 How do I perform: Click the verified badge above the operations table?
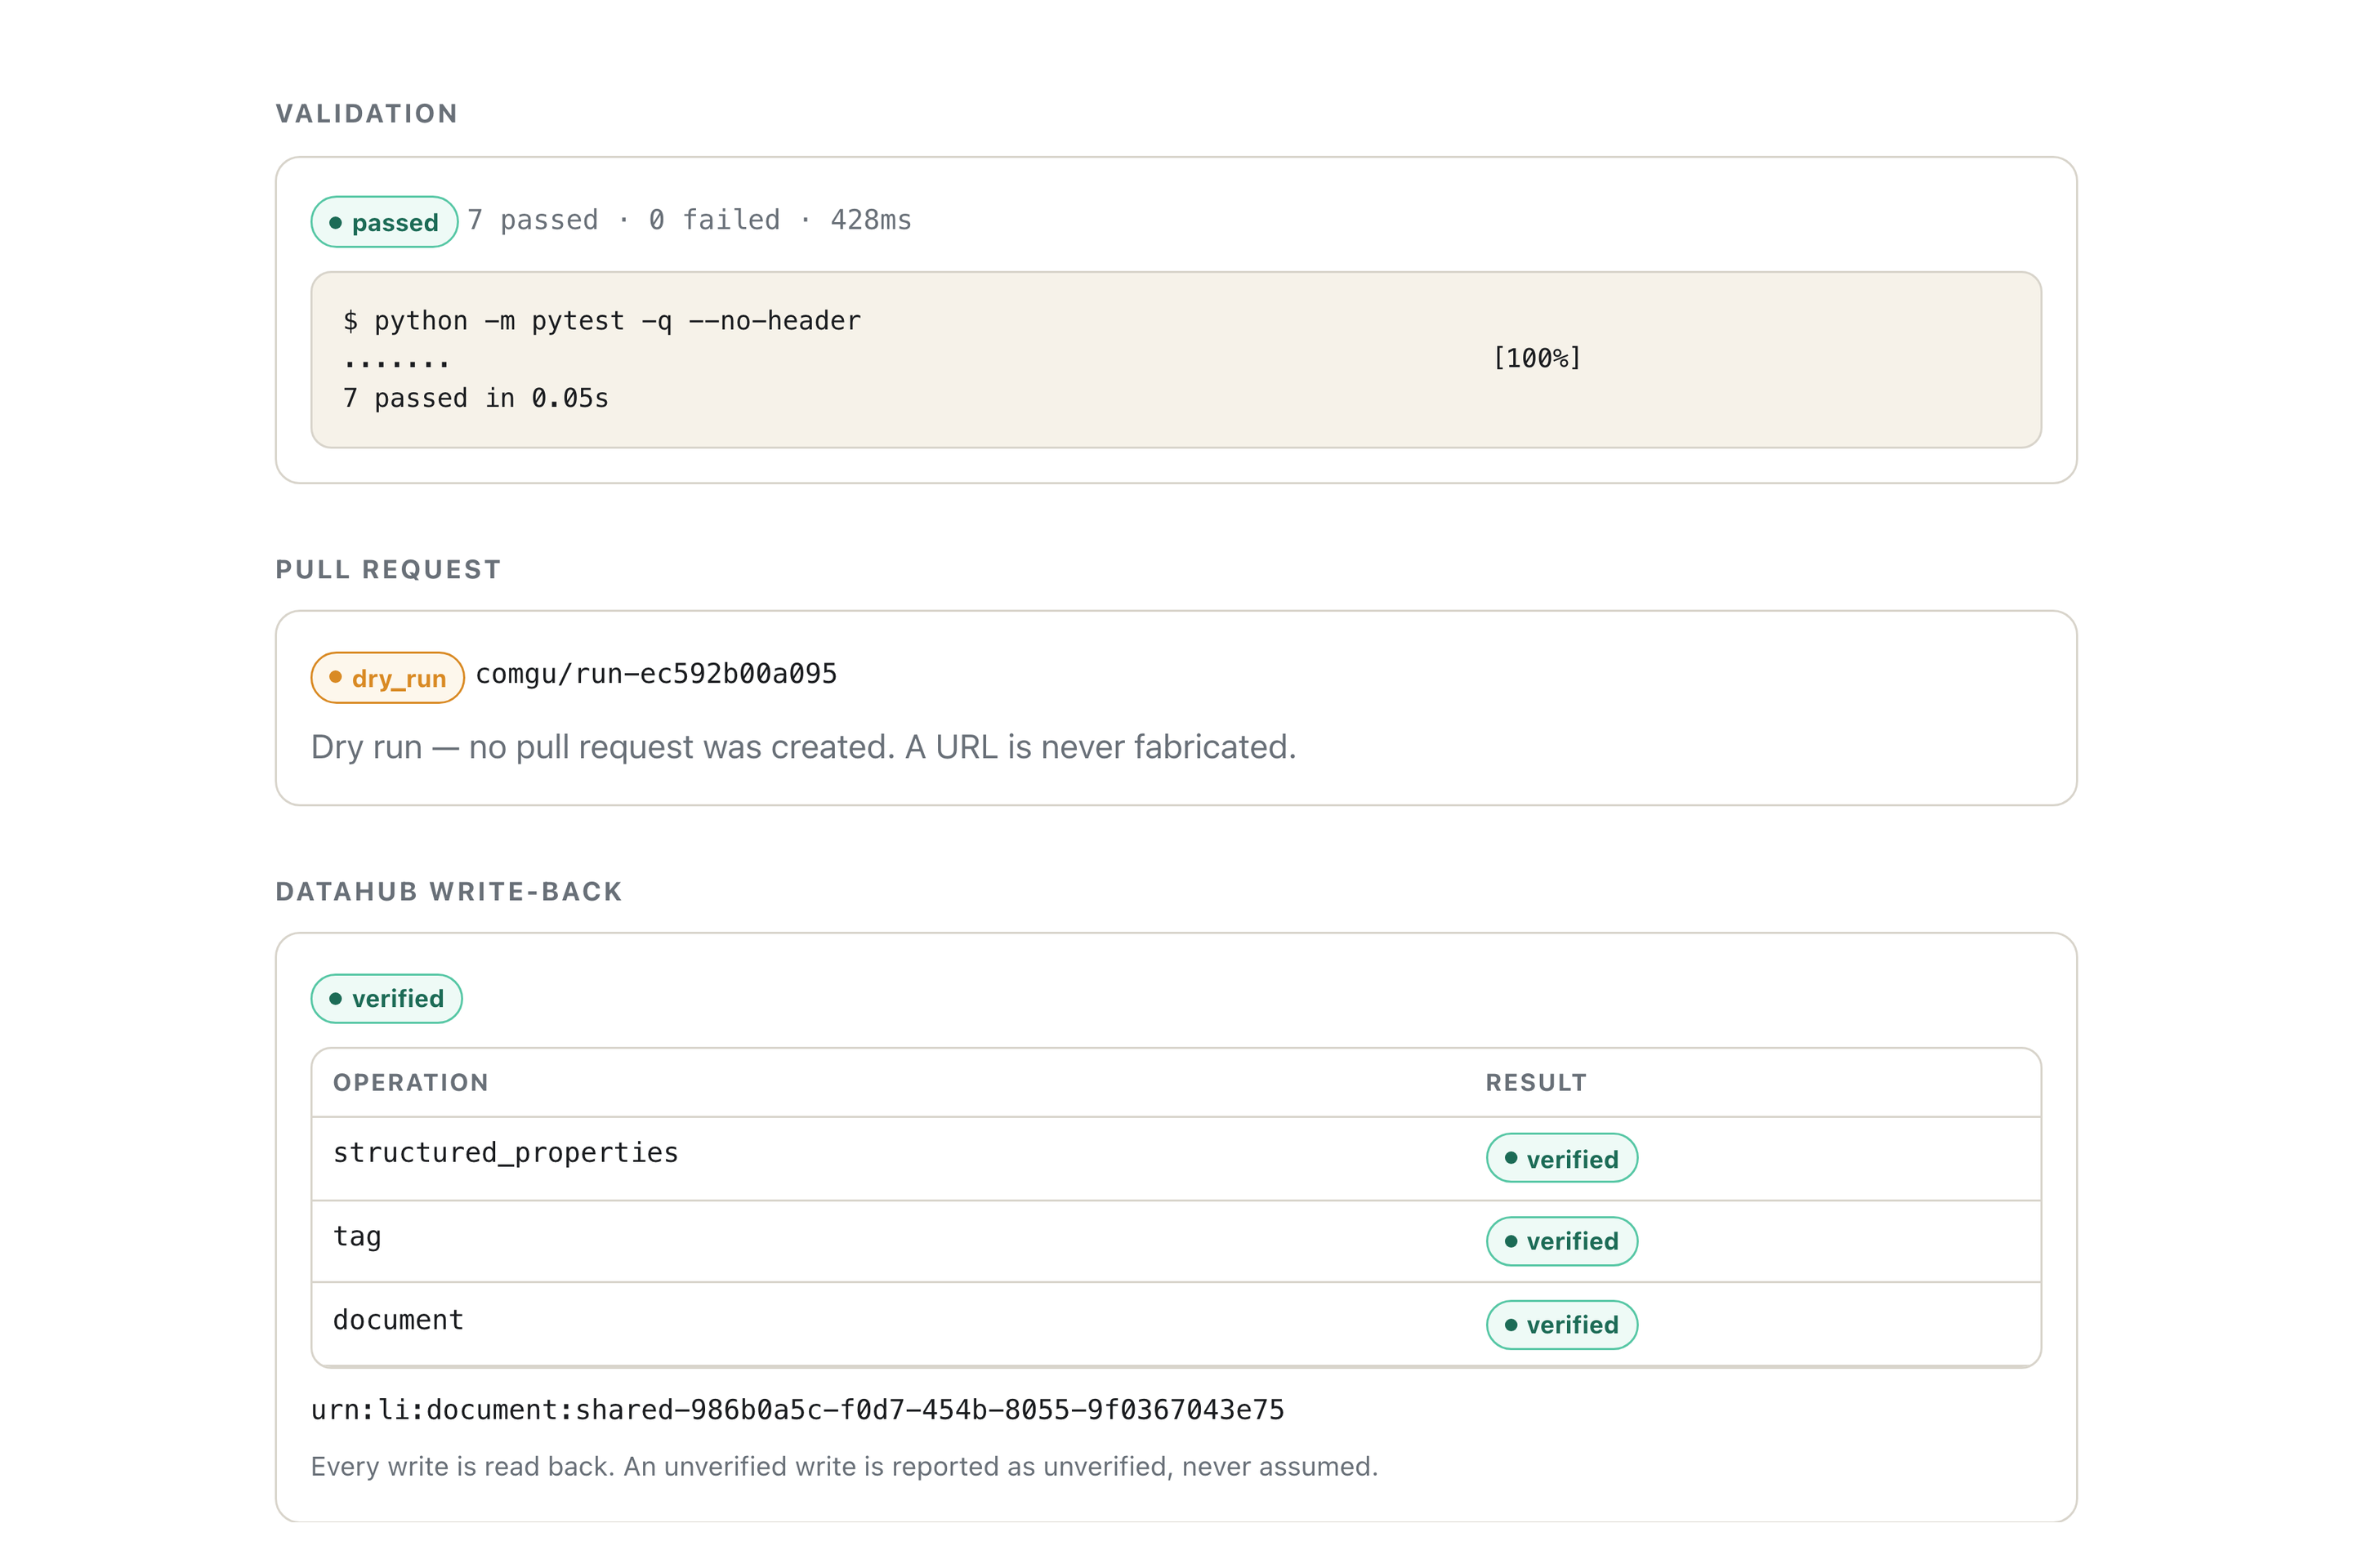(386, 999)
